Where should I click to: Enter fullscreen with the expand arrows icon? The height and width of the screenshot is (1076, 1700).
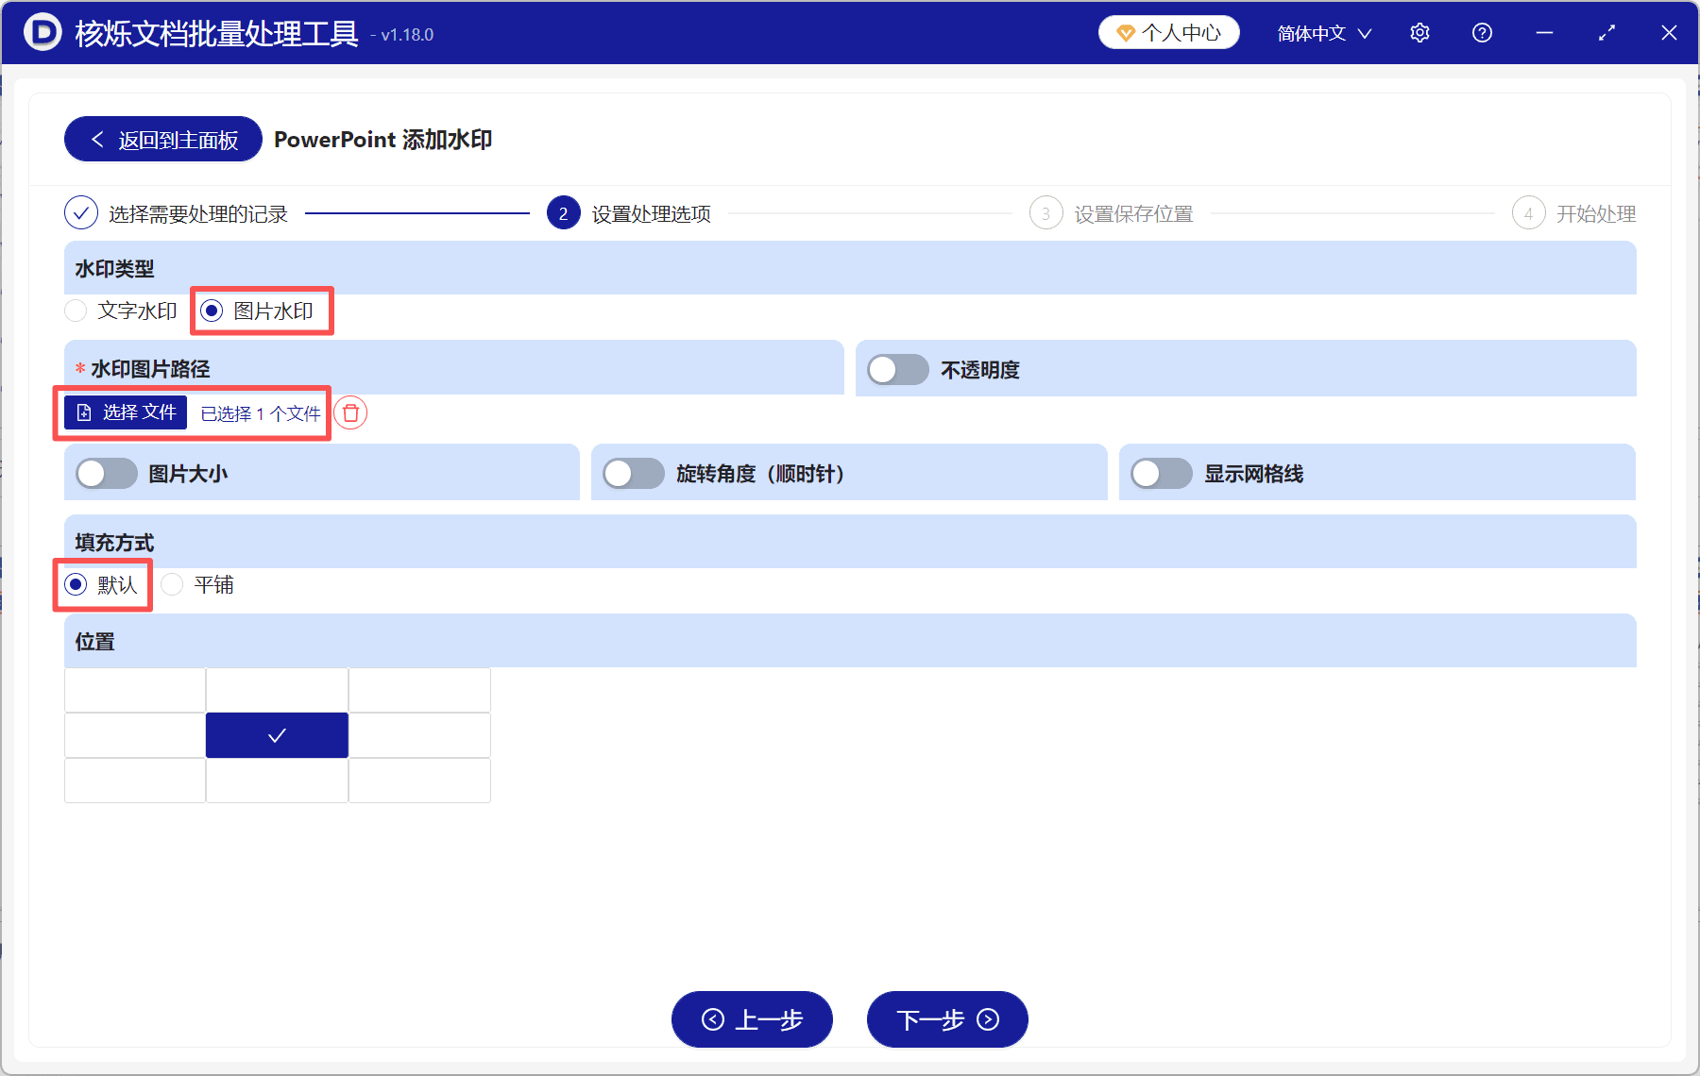[1606, 32]
